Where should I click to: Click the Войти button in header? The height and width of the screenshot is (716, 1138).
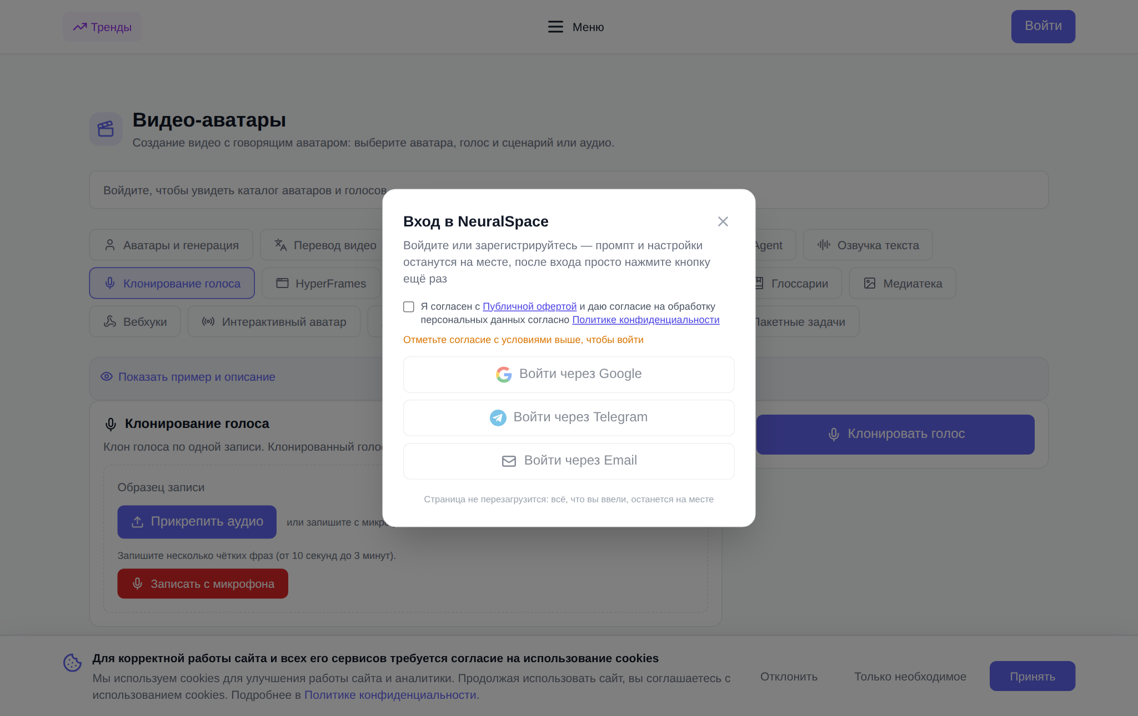point(1043,26)
